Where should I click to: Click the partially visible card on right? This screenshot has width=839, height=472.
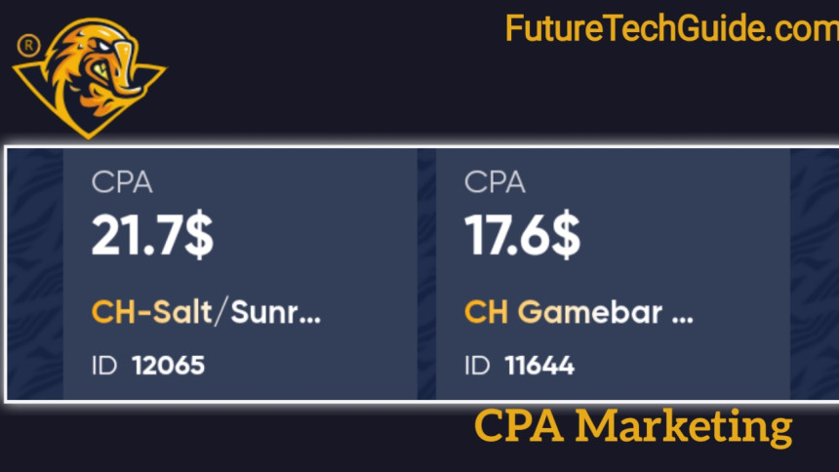click(815, 274)
